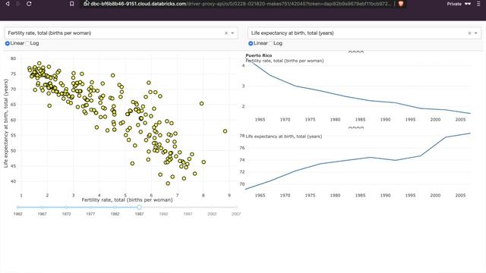Click the year slider handle at 1987
Screen dimensions: 486x273
pyautogui.click(x=139, y=207)
